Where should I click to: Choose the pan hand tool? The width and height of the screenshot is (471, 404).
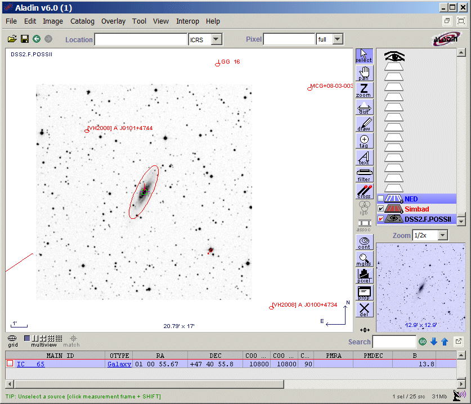tap(364, 73)
